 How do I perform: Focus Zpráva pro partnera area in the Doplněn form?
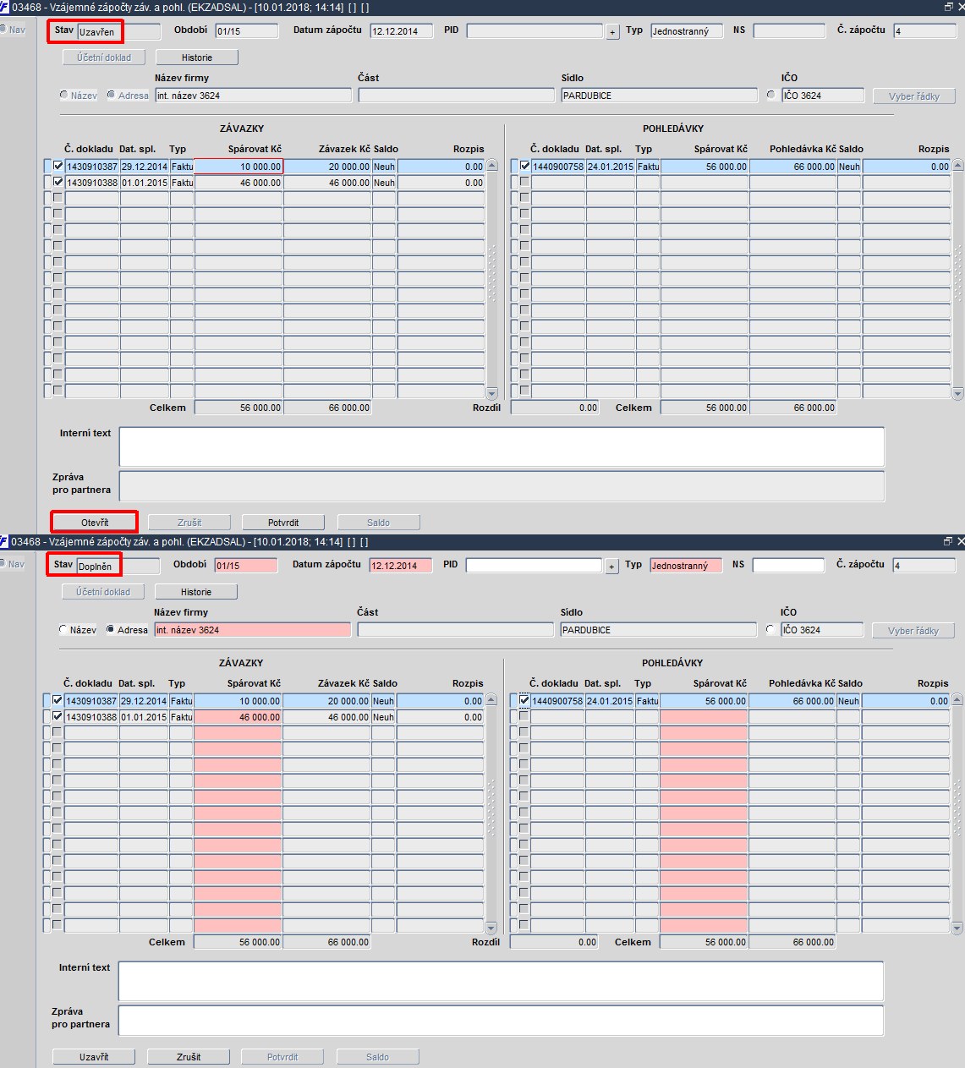502,1021
